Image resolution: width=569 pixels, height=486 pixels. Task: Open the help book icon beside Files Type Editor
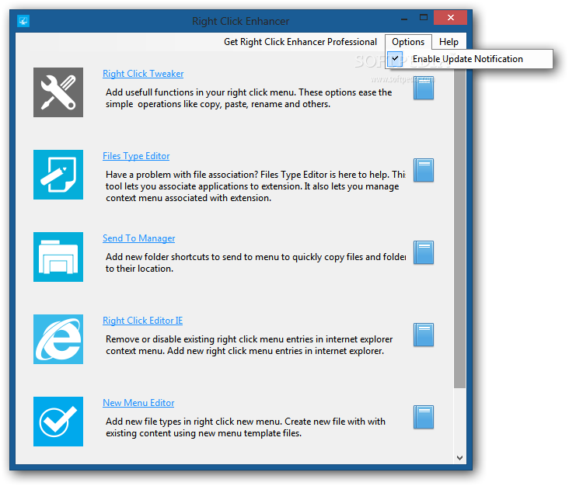tap(424, 170)
